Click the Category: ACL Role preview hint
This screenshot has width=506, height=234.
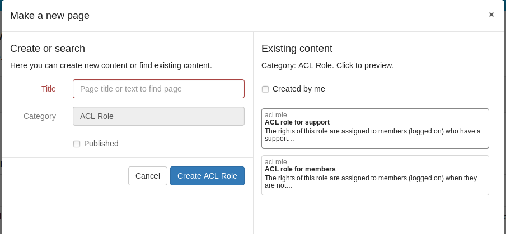click(327, 65)
